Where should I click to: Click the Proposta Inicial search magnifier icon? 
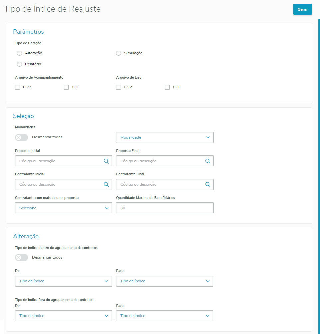[106, 161]
